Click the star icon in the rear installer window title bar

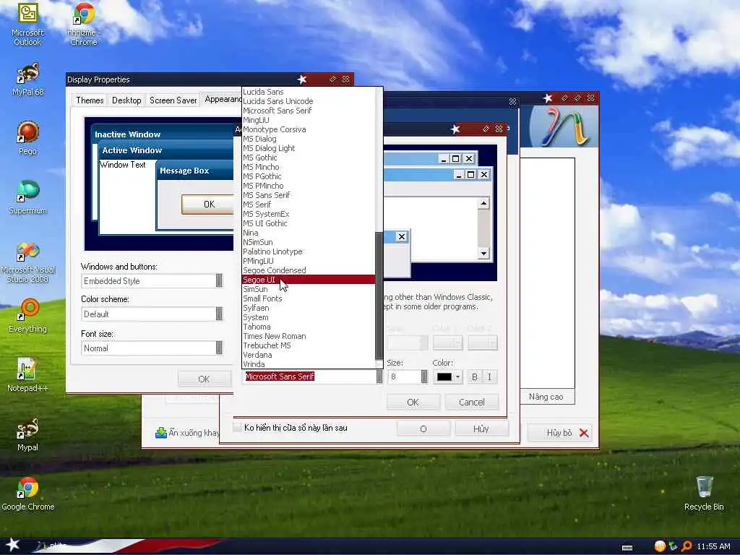tap(548, 98)
